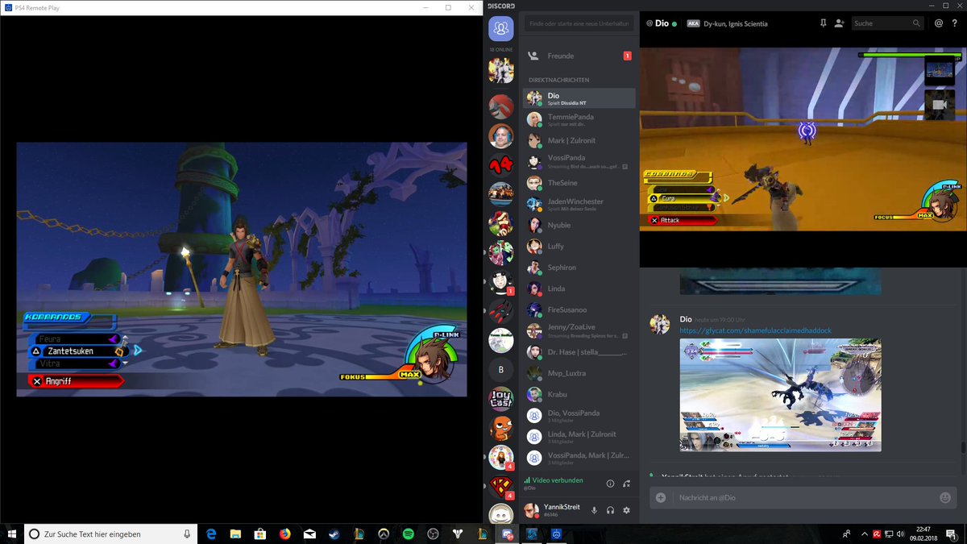The image size is (967, 544).
Task: Click the search conversation field 'Finde oder starte'
Action: click(x=579, y=24)
